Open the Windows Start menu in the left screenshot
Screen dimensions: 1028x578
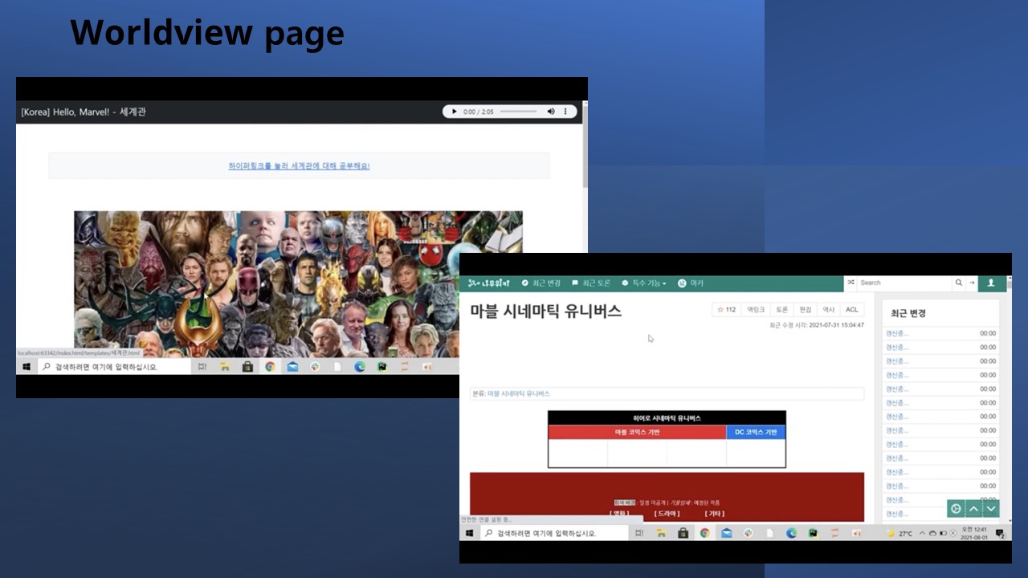click(x=27, y=366)
